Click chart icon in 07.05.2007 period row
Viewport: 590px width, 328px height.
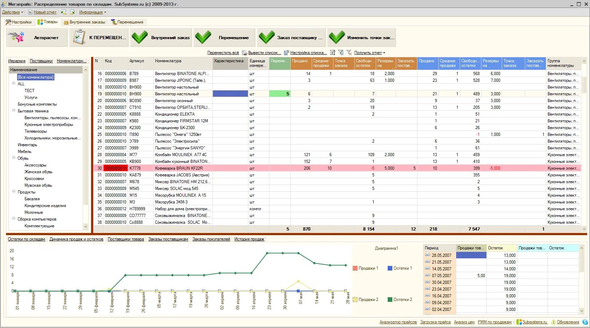pyautogui.click(x=427, y=275)
